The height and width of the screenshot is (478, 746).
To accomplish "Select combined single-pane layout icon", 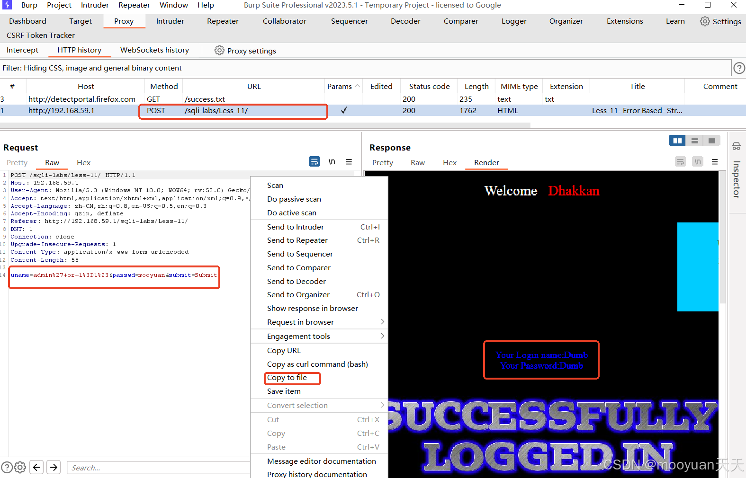I will (712, 141).
